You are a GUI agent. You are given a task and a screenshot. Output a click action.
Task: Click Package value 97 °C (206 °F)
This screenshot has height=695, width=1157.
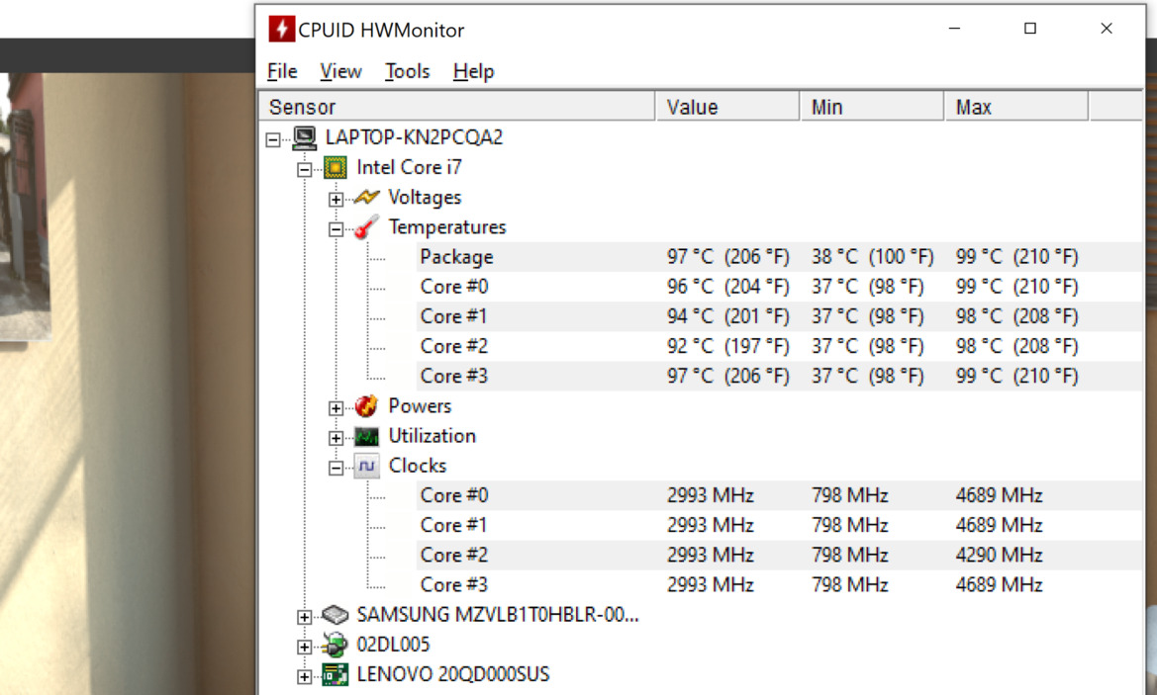(728, 256)
